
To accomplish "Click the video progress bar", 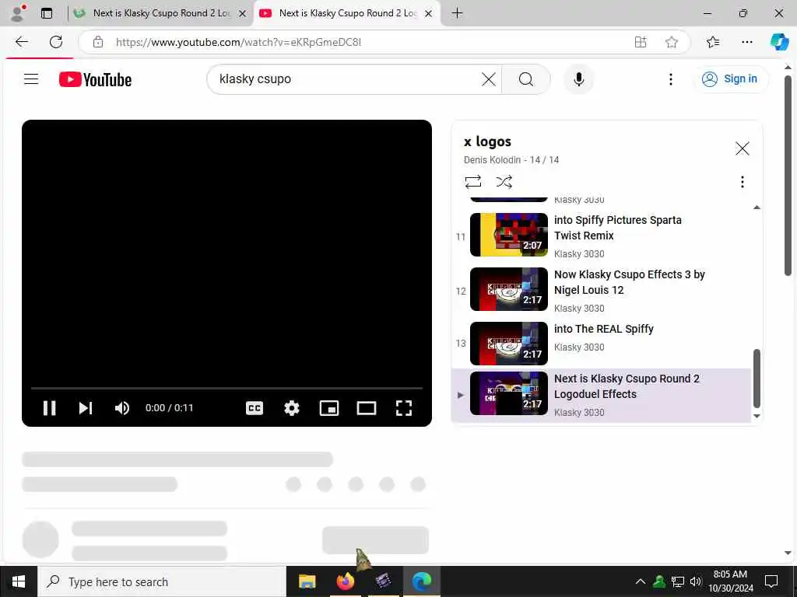I will pyautogui.click(x=226, y=389).
